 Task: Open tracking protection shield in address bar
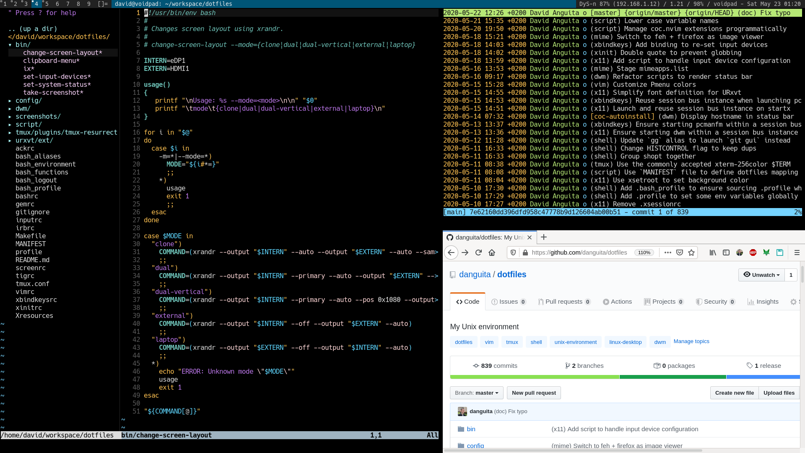click(x=513, y=253)
